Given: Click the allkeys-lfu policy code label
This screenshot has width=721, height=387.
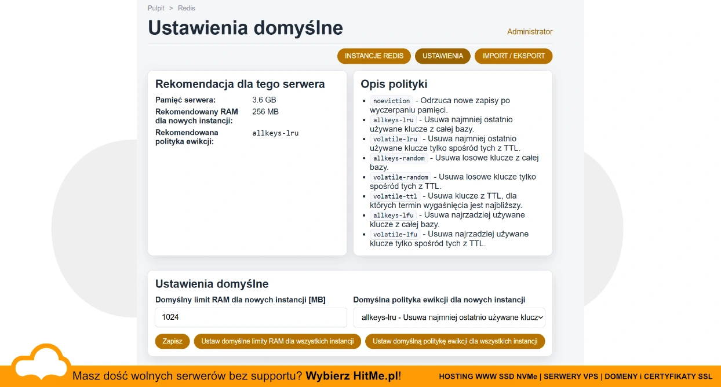Looking at the screenshot, I should [394, 216].
